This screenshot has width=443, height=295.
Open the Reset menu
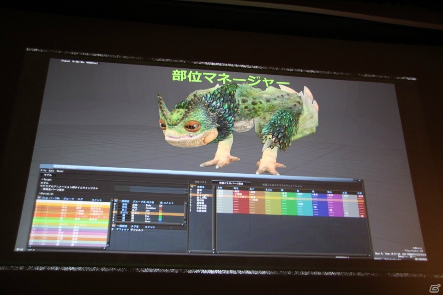point(60,171)
